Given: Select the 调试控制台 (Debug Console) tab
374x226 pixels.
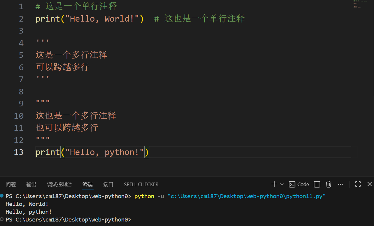Looking at the screenshot, I should (59, 184).
